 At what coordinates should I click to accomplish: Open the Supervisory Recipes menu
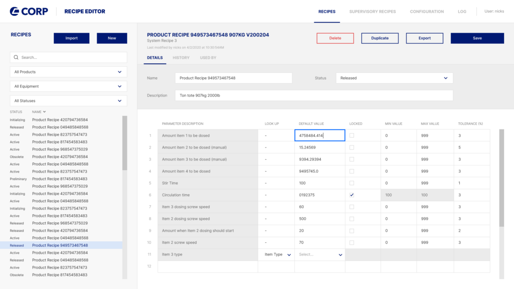[372, 12]
